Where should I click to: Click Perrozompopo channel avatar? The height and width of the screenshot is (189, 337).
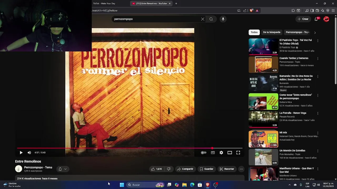18,169
